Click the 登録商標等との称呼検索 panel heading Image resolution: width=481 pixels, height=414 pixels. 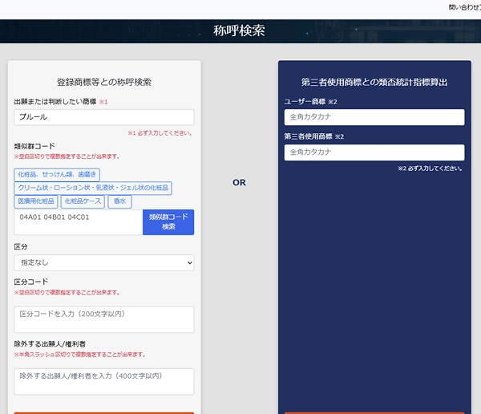click(x=104, y=82)
